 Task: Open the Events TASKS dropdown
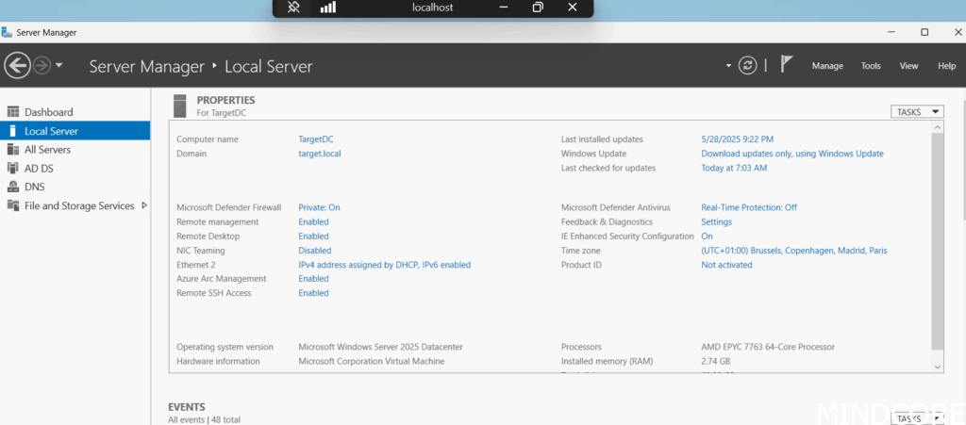pos(917,418)
